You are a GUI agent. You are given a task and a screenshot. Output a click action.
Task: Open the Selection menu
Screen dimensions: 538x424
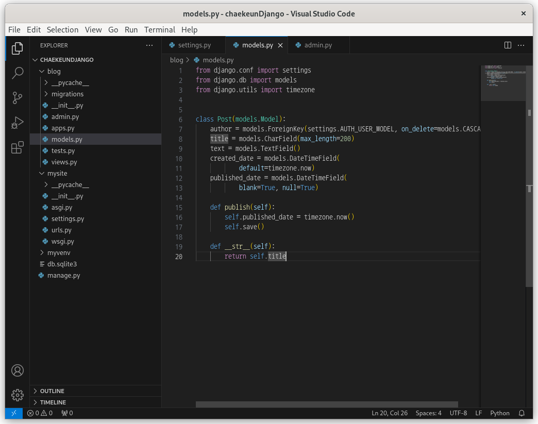[62, 30]
